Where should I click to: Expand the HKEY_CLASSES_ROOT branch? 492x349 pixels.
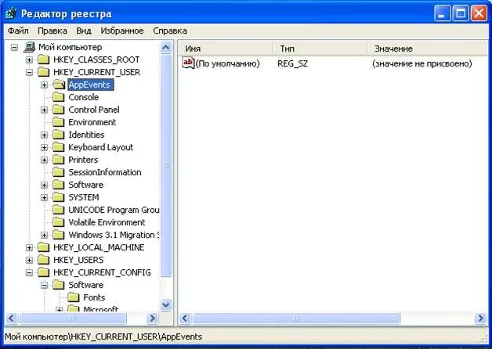[x=29, y=59]
